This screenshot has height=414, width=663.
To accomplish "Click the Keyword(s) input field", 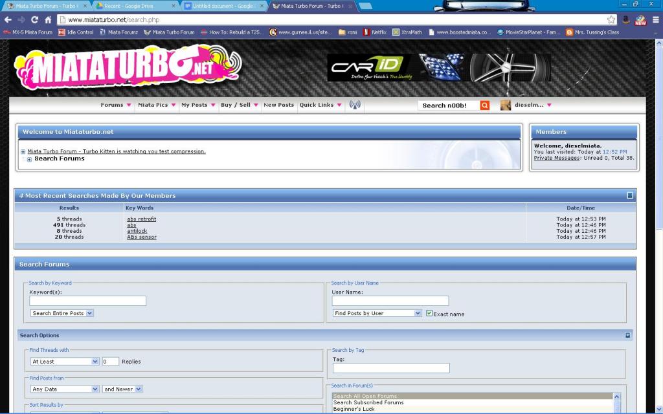I will (x=87, y=301).
